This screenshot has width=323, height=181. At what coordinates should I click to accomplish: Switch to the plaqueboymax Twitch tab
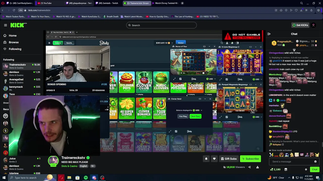click(x=79, y=3)
